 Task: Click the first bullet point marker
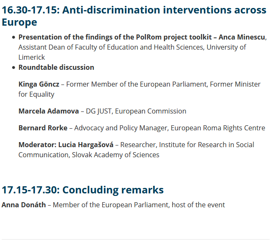14,37
